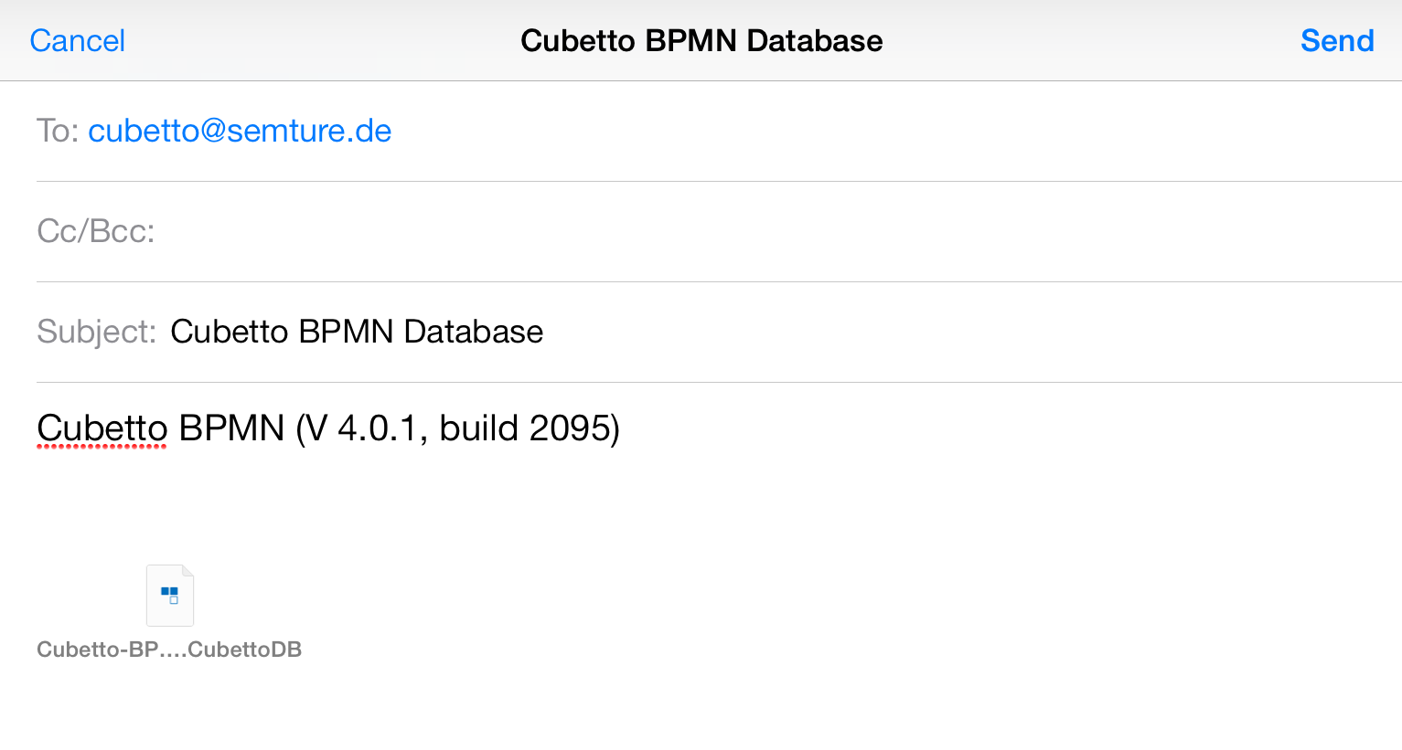
Task: Tap the word Database in the subject line
Action: click(x=474, y=332)
